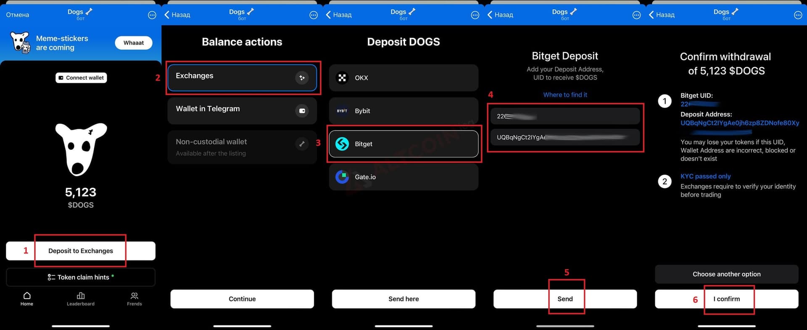Tap the Send here button
The height and width of the screenshot is (330, 807).
[403, 299]
